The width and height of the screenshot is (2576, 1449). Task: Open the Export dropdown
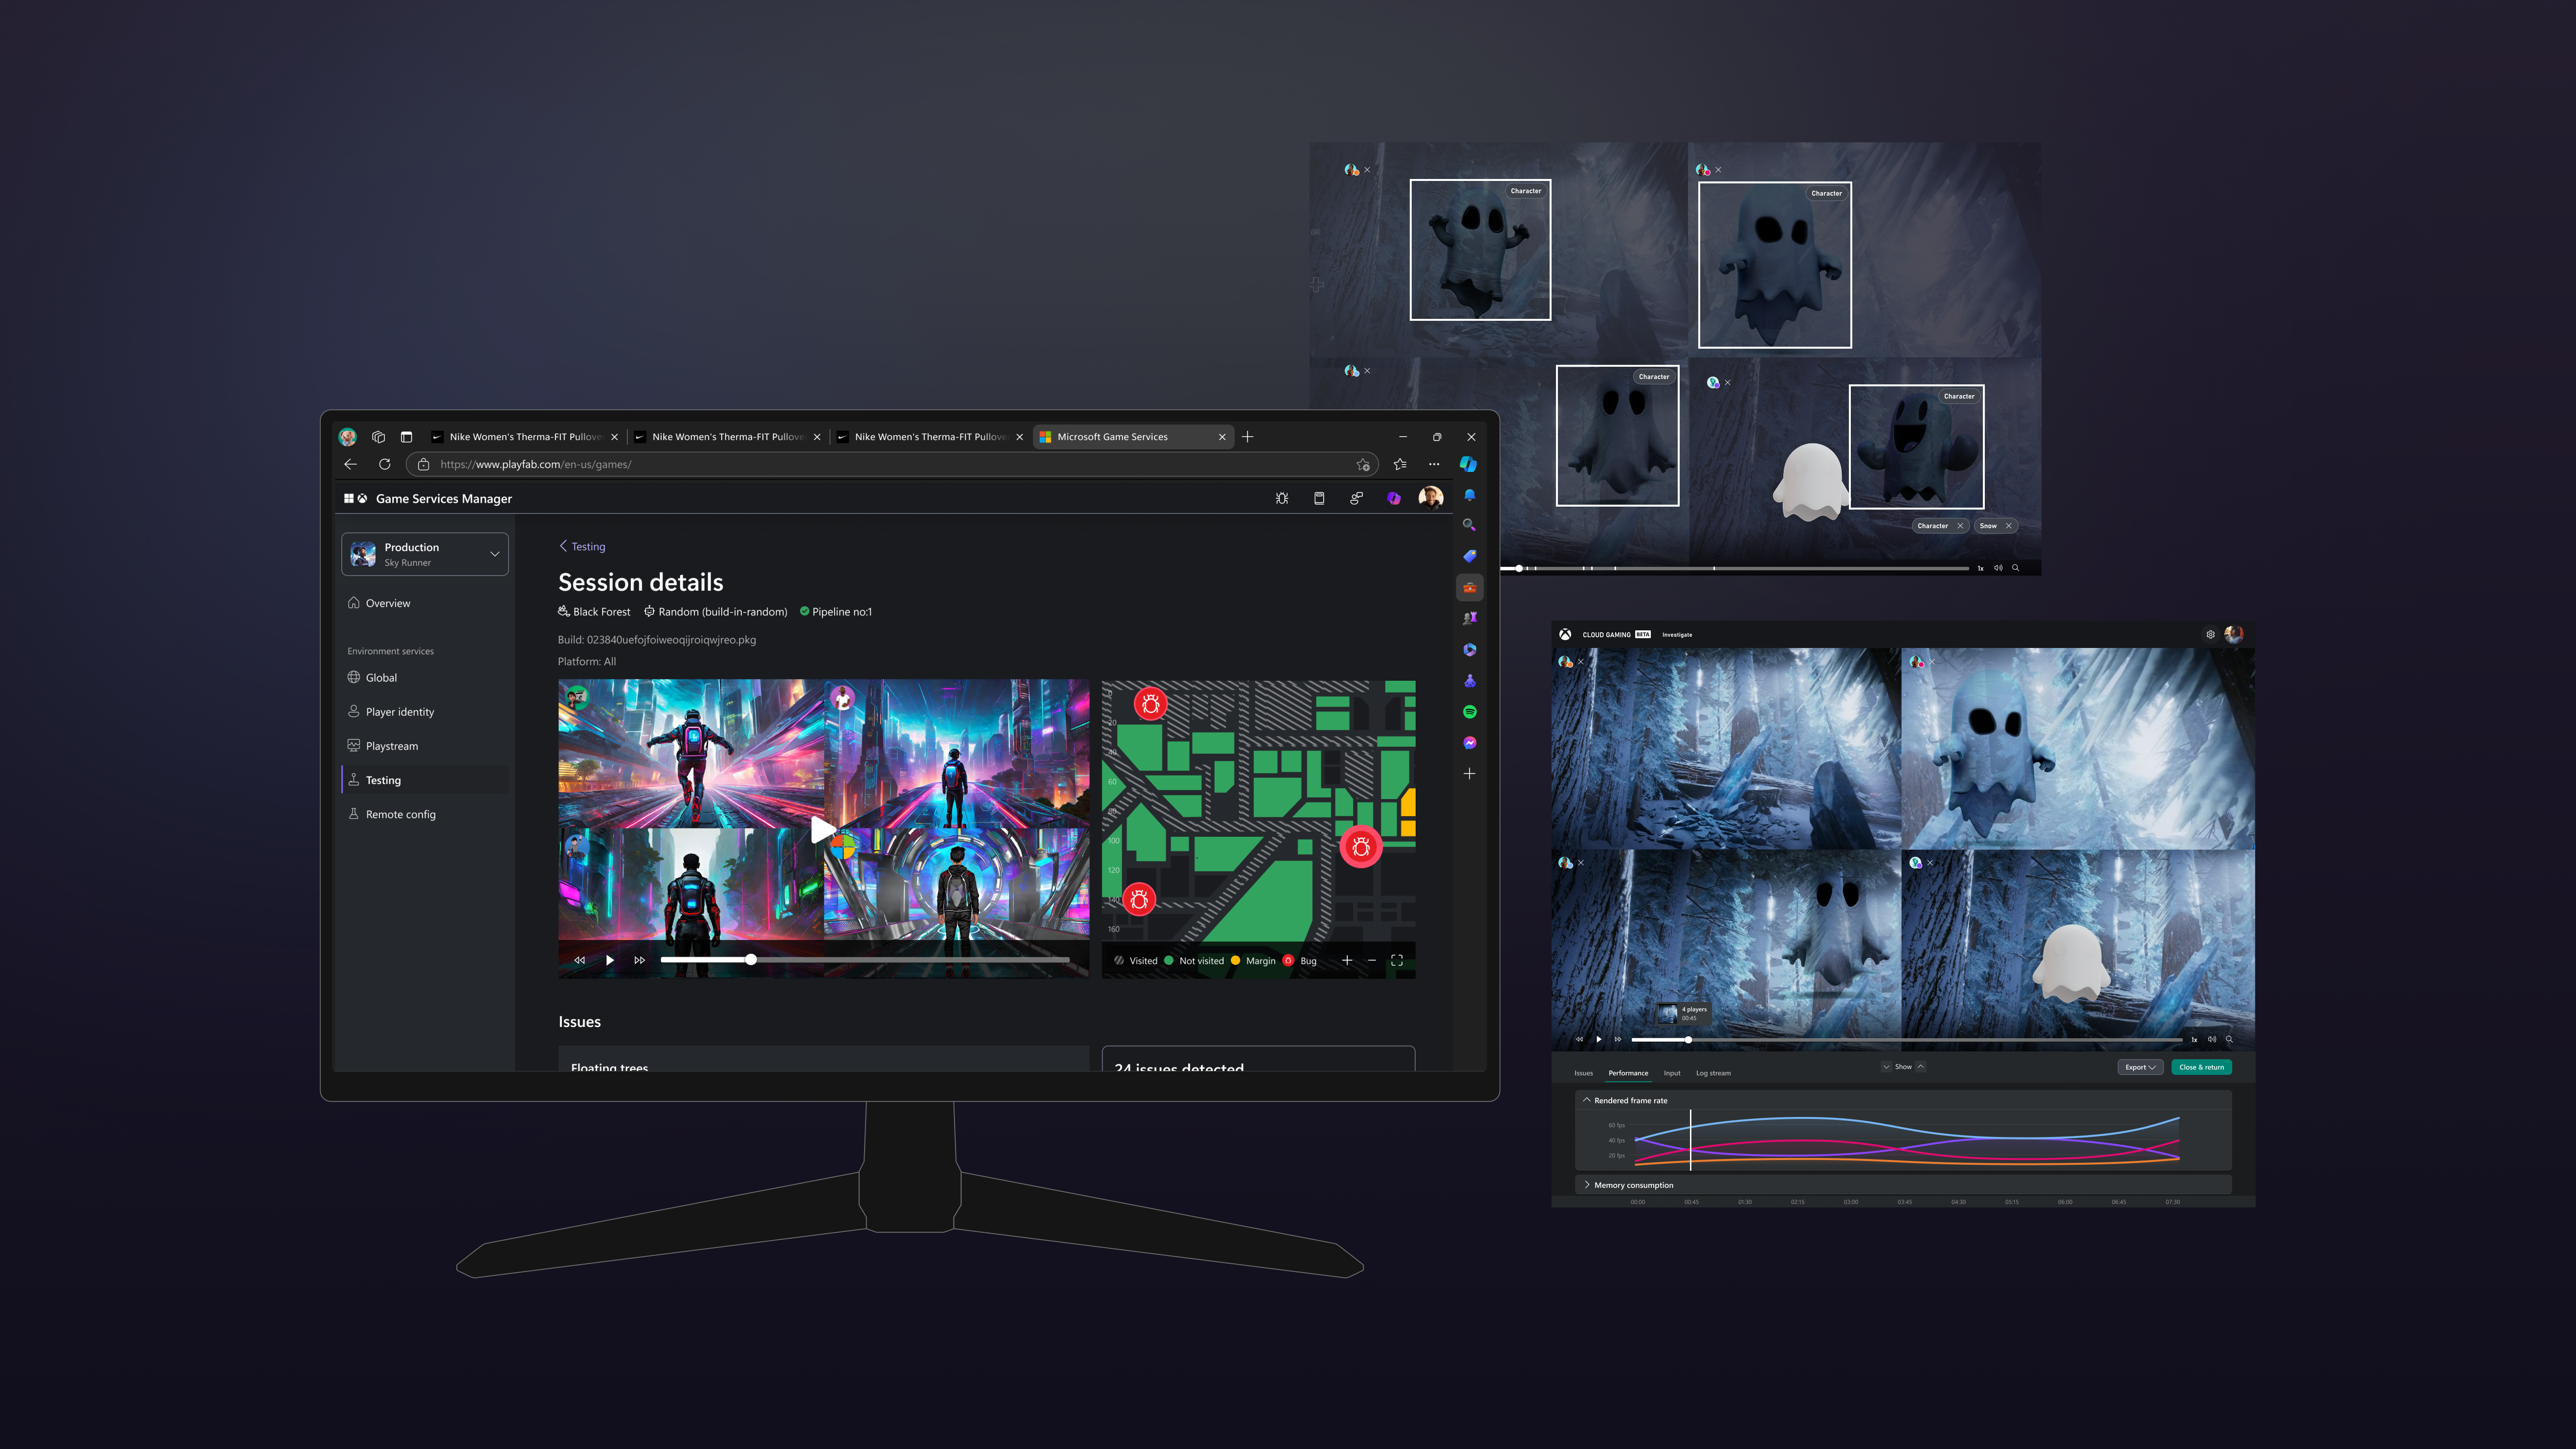pos(2140,1067)
